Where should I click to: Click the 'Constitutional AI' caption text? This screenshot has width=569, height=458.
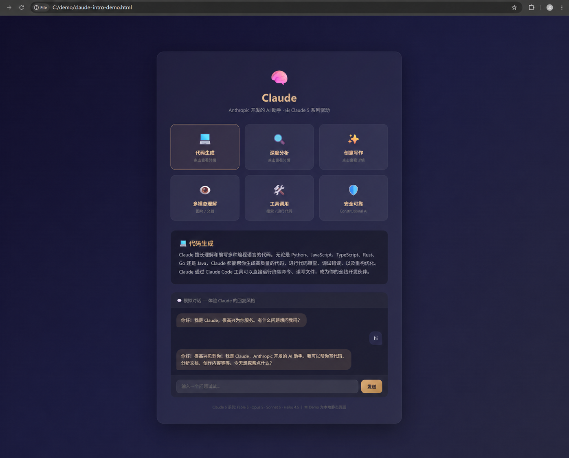coord(354,211)
